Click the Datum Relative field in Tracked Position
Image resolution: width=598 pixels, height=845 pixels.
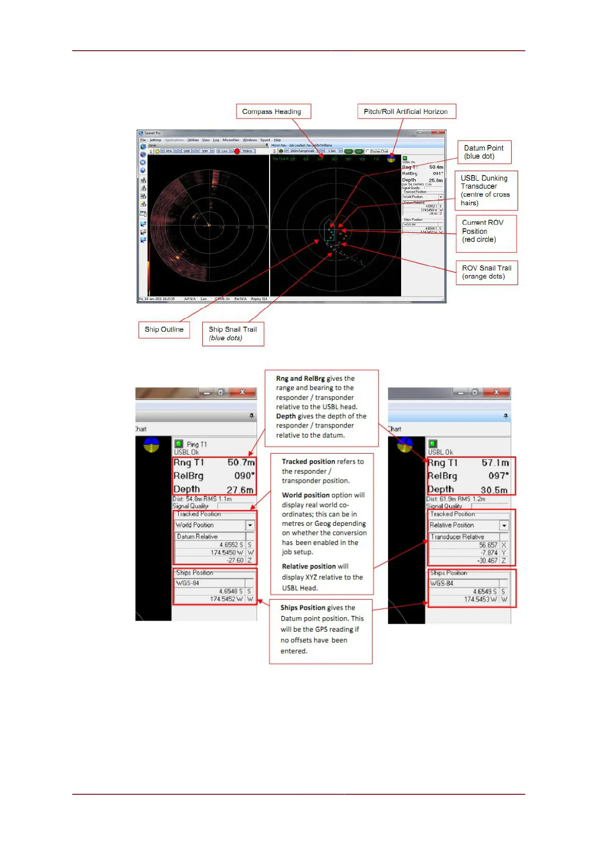click(x=210, y=536)
